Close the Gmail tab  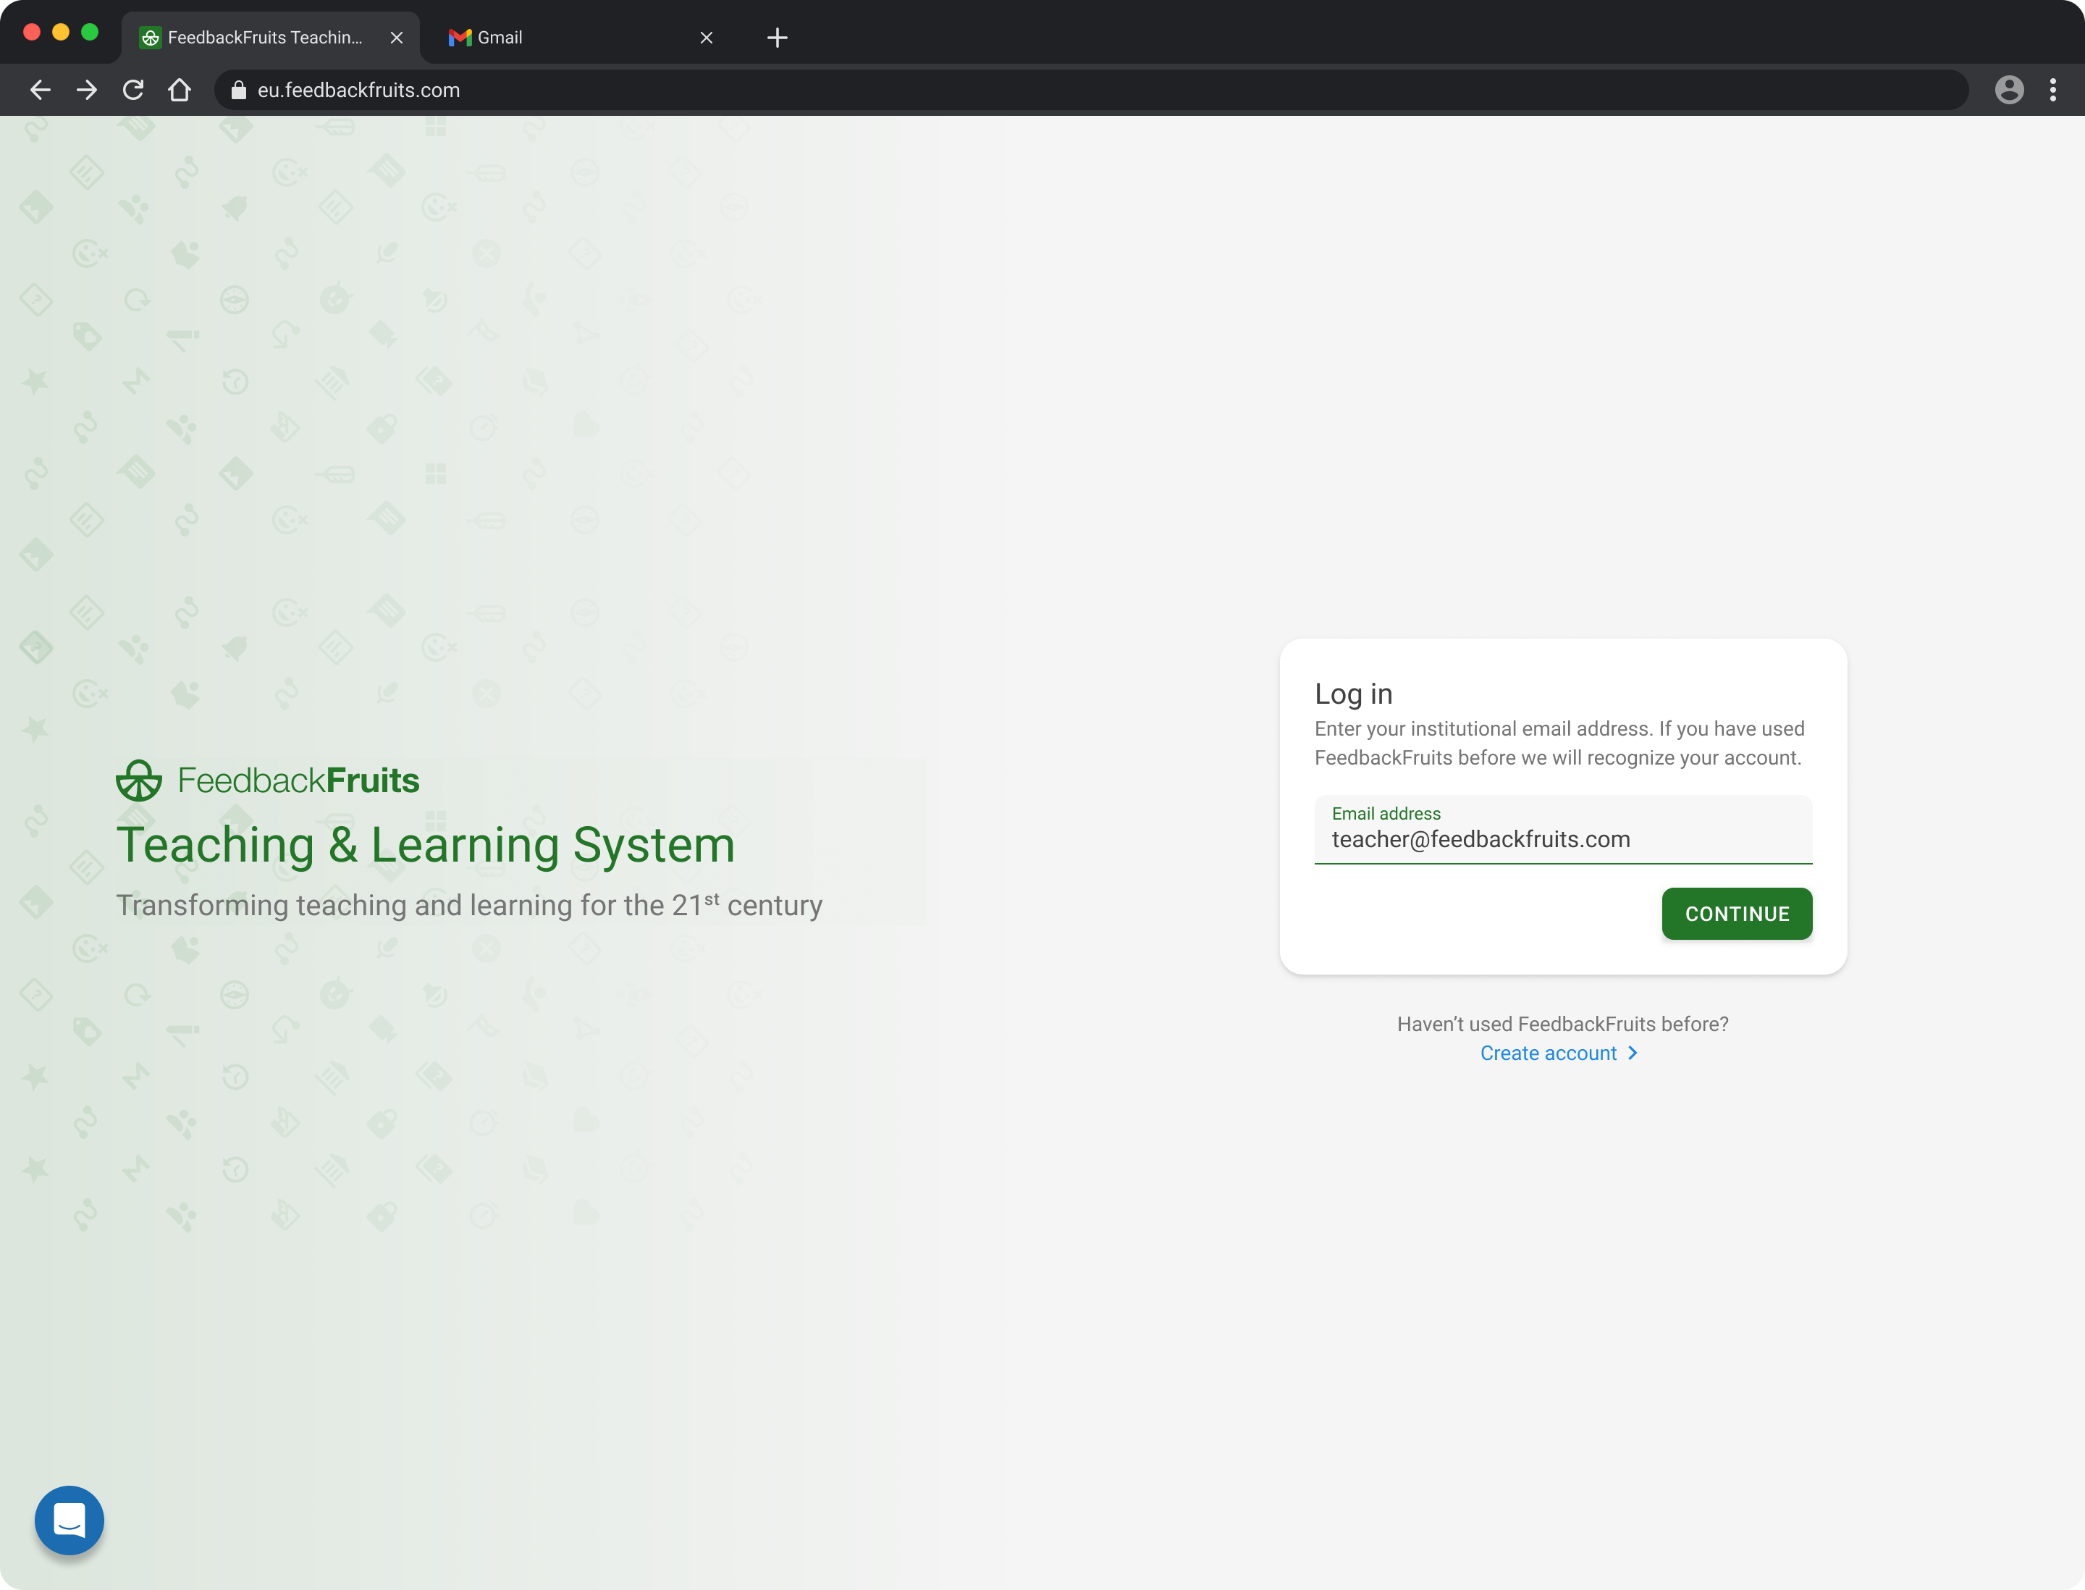coord(706,38)
